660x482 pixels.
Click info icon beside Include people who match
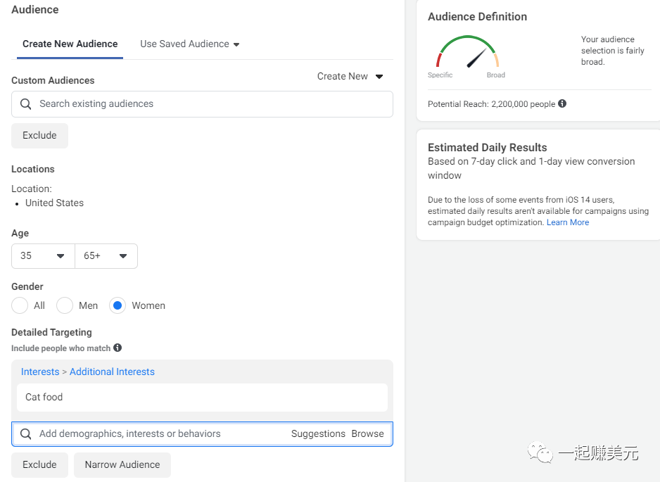pyautogui.click(x=118, y=348)
